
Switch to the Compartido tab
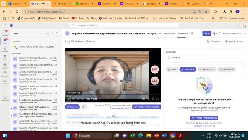[x=169, y=33]
